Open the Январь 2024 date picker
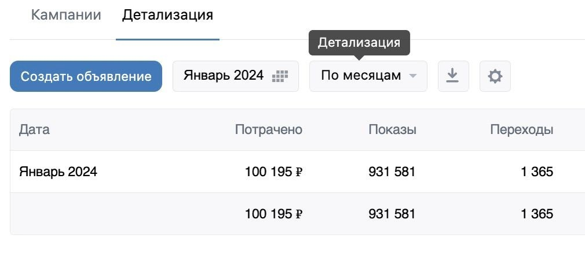This screenshot has width=585, height=268. (x=236, y=76)
